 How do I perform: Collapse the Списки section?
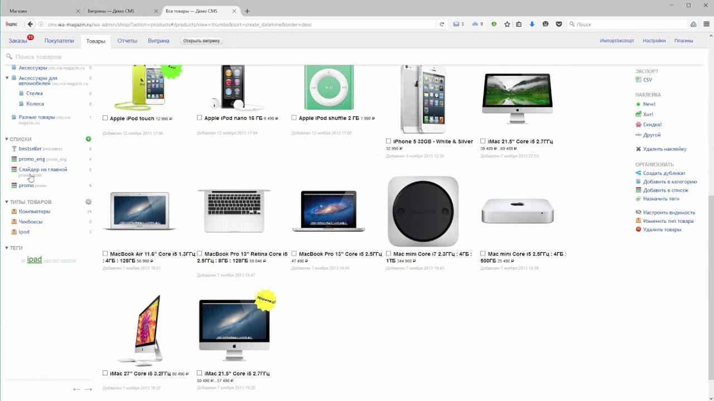coord(7,139)
